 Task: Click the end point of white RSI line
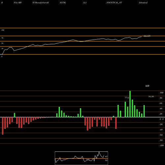click(141, 37)
